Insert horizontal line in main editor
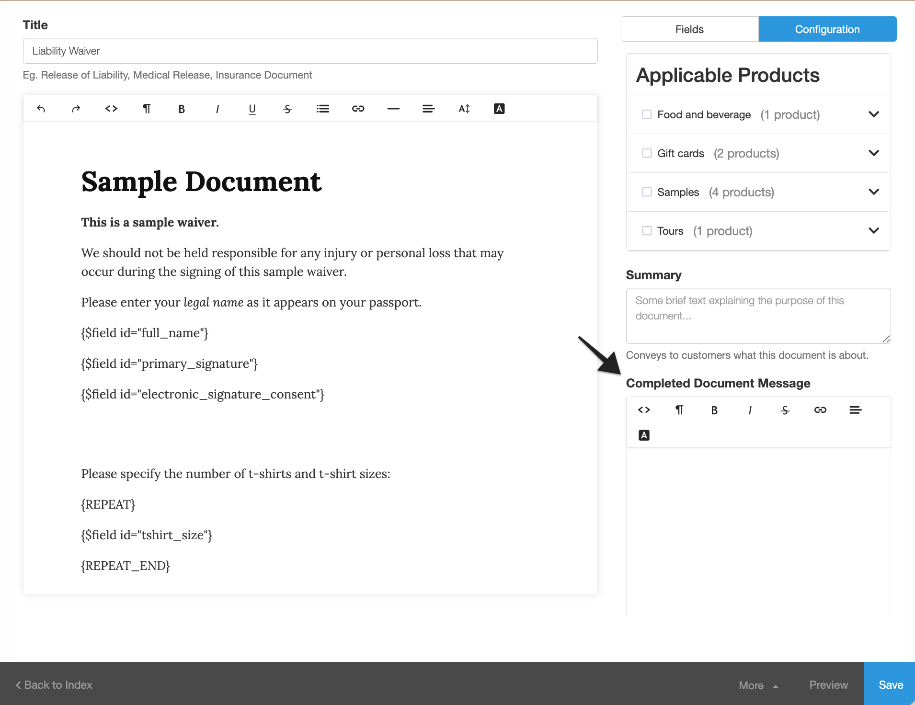 pos(393,109)
